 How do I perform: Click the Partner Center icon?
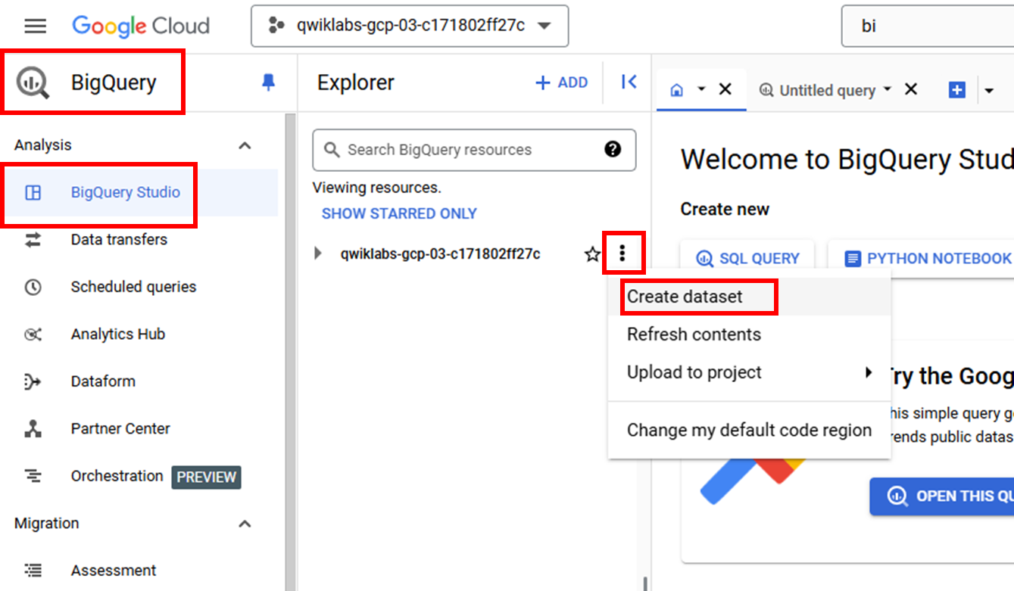click(33, 429)
